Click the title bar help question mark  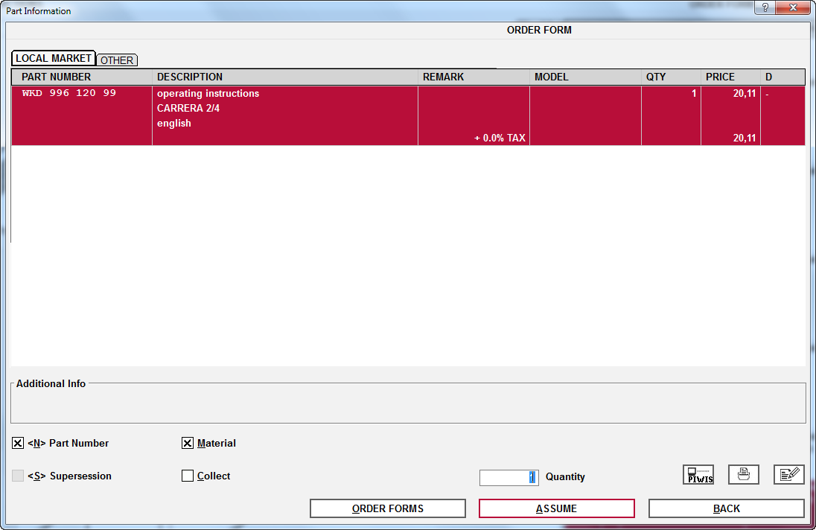765,8
